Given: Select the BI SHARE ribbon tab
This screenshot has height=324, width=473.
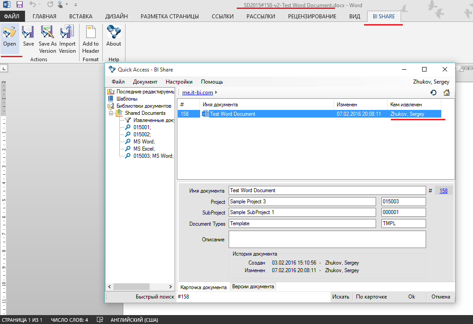Looking at the screenshot, I should tap(384, 16).
